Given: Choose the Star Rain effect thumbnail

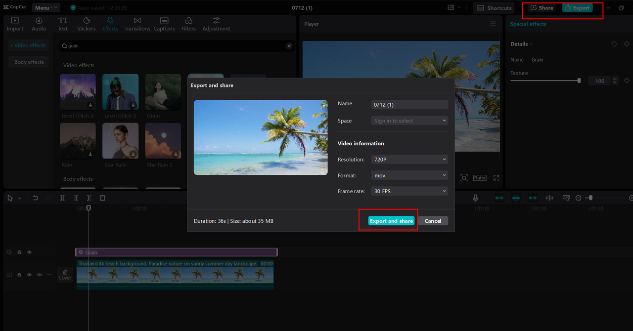Looking at the screenshot, I should pyautogui.click(x=120, y=141).
